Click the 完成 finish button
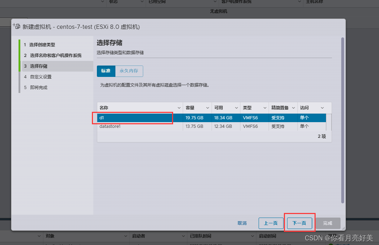Screen dimensions: 379x245 point(328,223)
